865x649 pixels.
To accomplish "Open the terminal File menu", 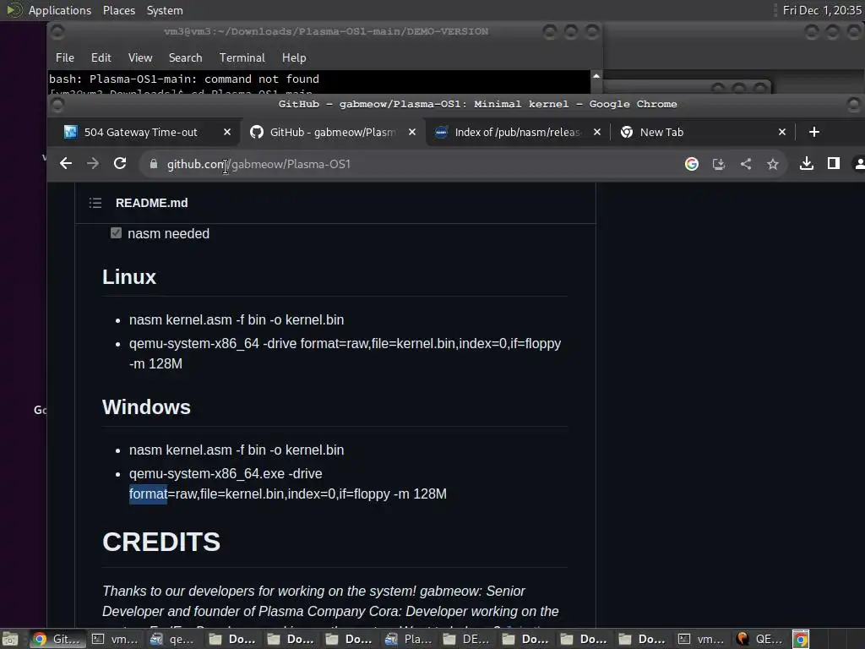I will pos(64,57).
